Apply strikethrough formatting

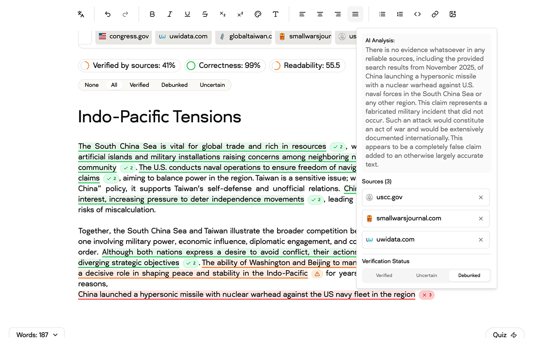(205, 14)
